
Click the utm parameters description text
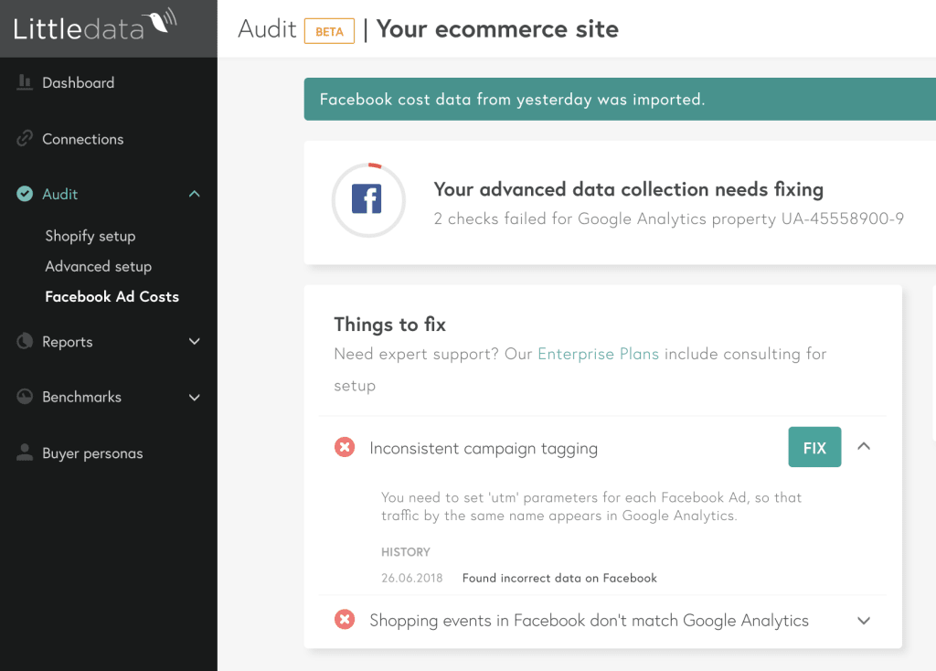coord(591,506)
